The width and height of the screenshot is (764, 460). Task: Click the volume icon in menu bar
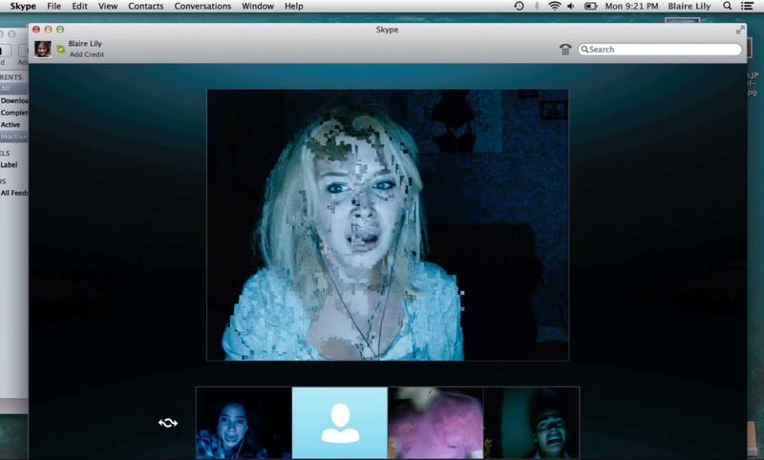click(571, 7)
